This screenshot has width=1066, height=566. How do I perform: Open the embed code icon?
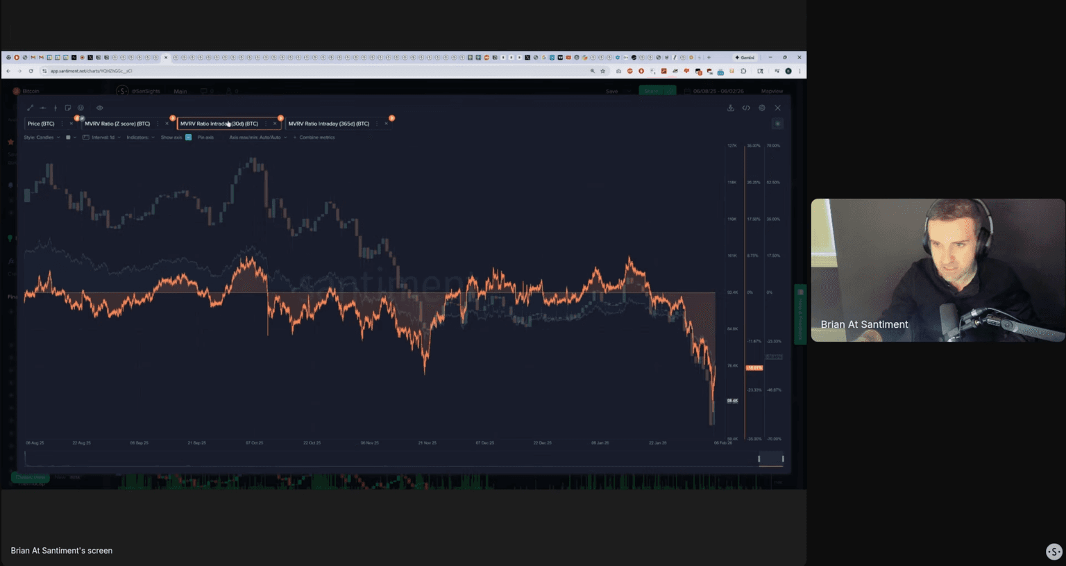pyautogui.click(x=746, y=108)
